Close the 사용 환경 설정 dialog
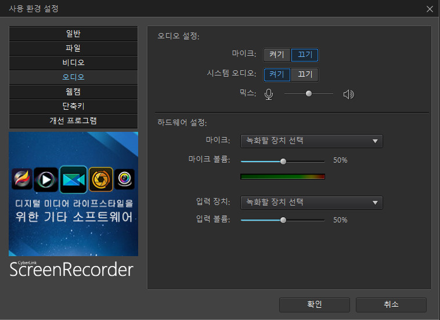Viewport: 440px width, 320px height. click(x=430, y=9)
